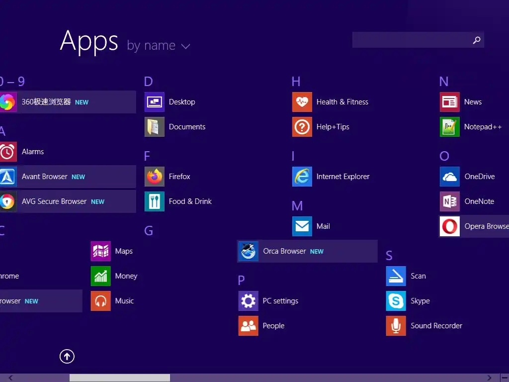
Task: Click the 'Internet Explorer' label
Action: [343, 177]
